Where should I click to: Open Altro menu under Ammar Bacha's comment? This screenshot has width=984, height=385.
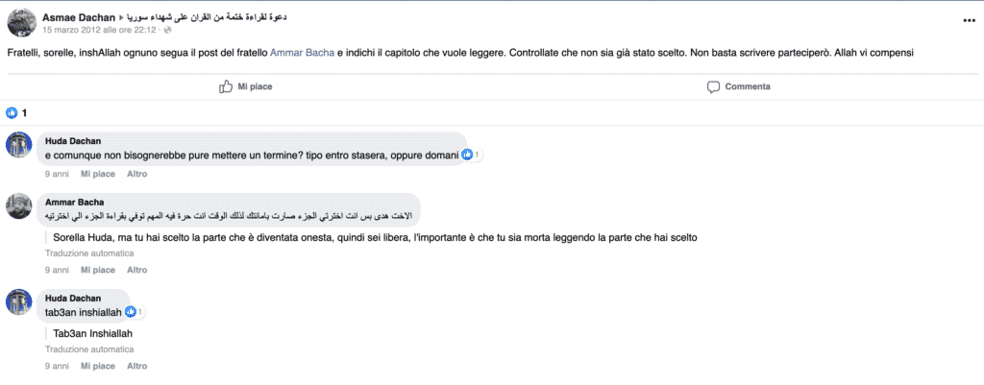(136, 270)
